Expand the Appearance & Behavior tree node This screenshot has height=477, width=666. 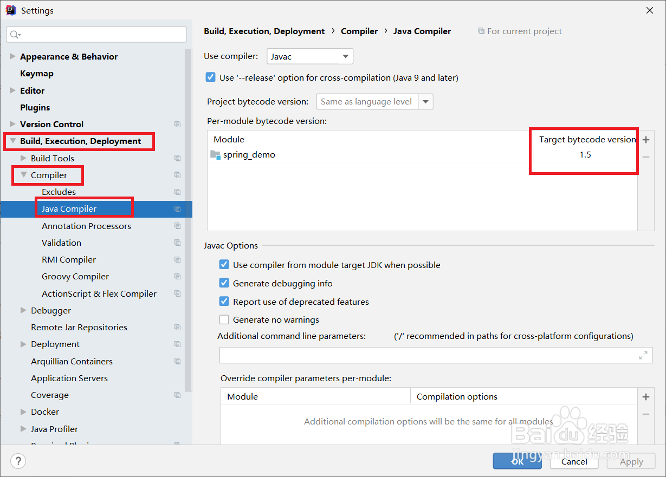coord(12,56)
